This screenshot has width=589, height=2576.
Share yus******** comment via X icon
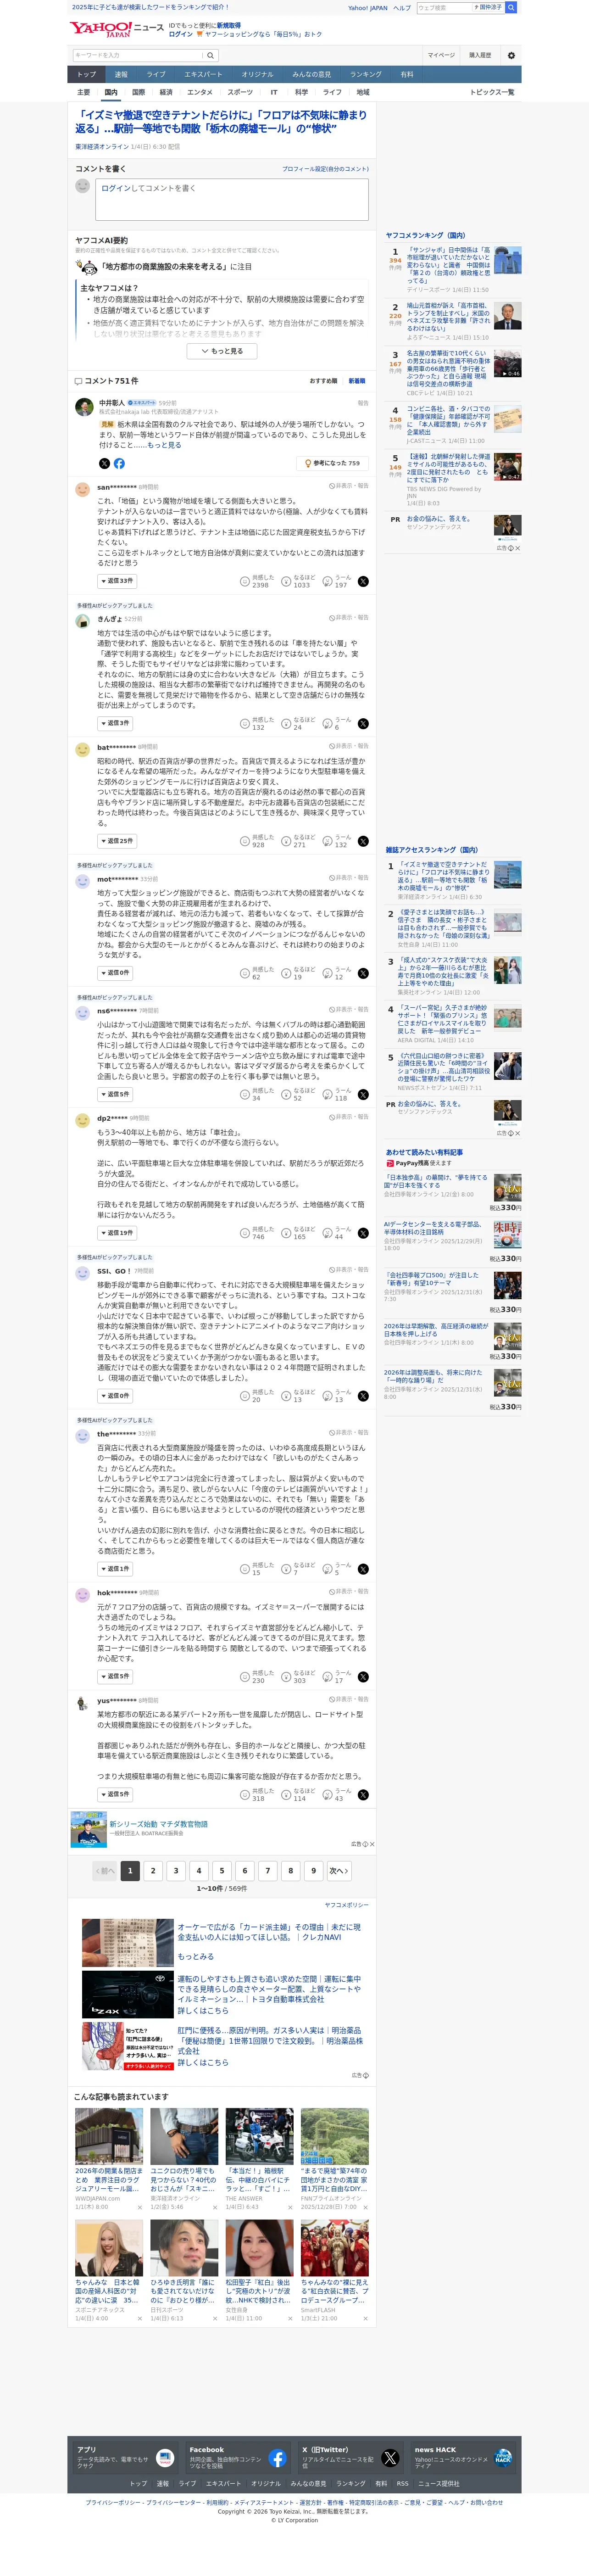pos(363,1794)
